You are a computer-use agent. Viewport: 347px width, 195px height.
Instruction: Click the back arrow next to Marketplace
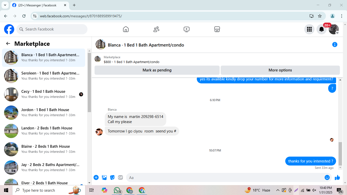8,44
